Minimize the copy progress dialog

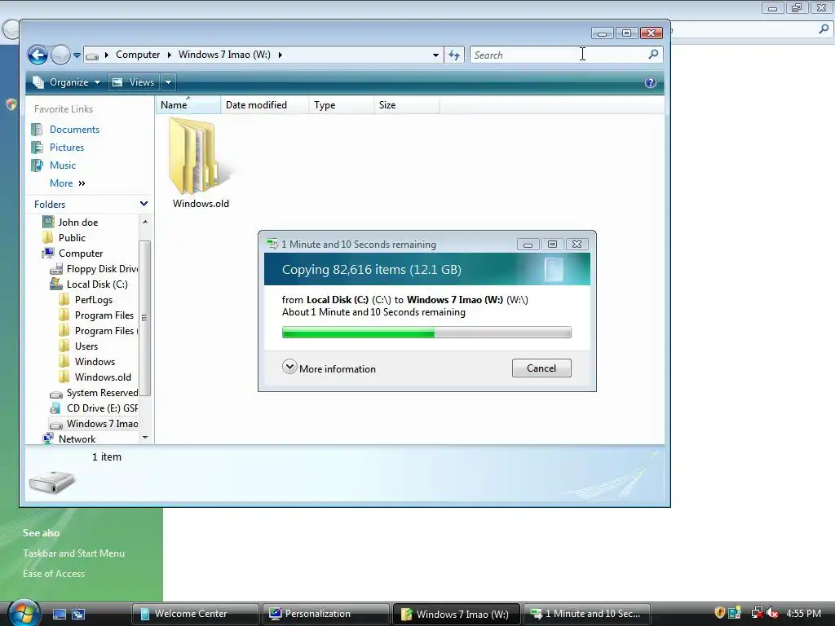coord(528,245)
